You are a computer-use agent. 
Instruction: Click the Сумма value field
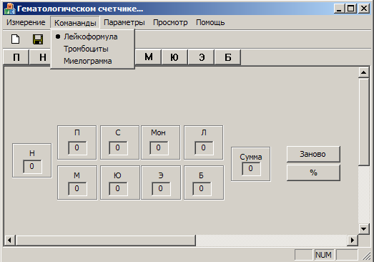251,169
